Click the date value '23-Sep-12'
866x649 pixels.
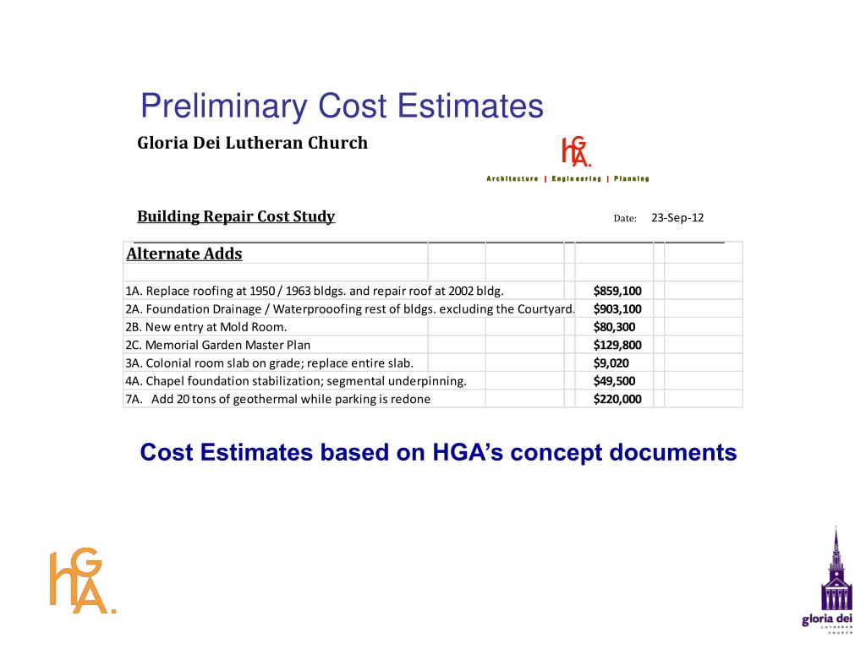[677, 218]
